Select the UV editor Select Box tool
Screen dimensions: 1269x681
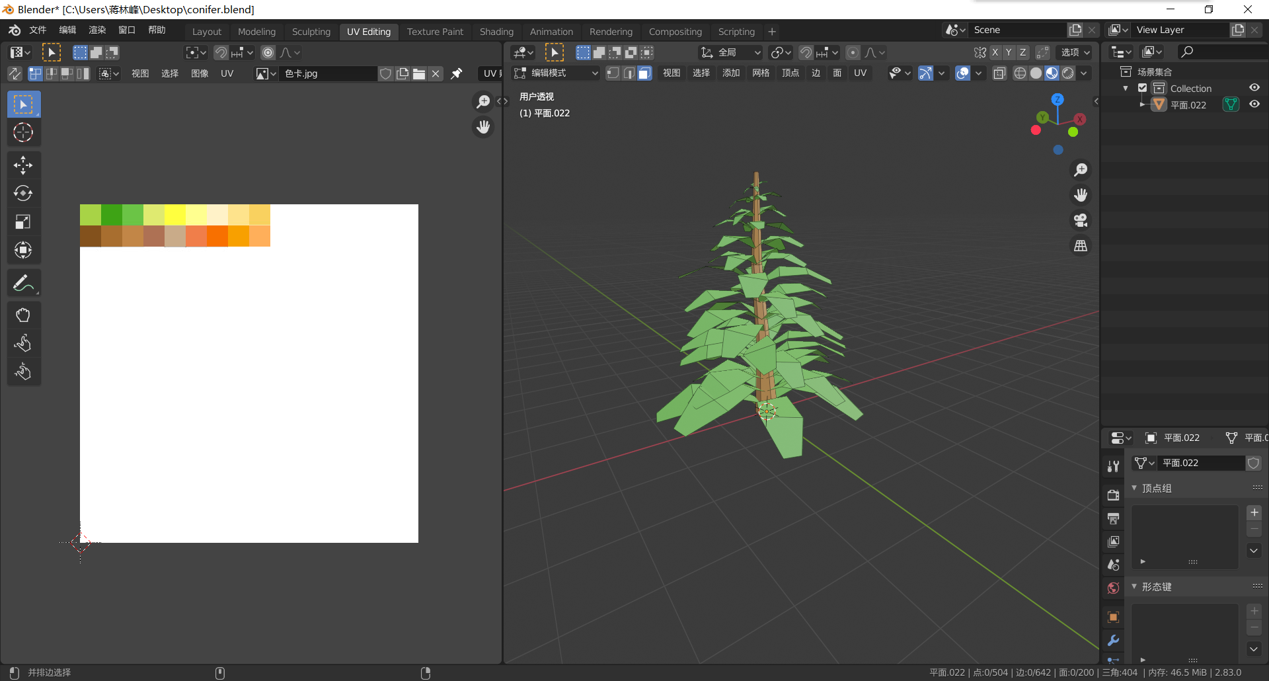(x=24, y=104)
